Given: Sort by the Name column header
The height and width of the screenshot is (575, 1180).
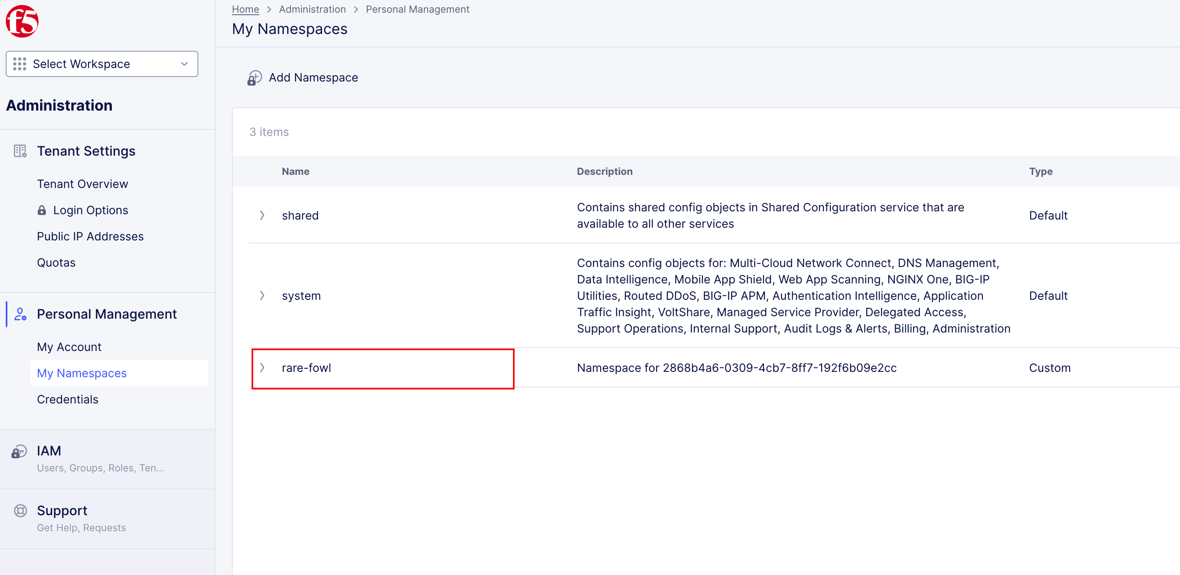Looking at the screenshot, I should [295, 171].
